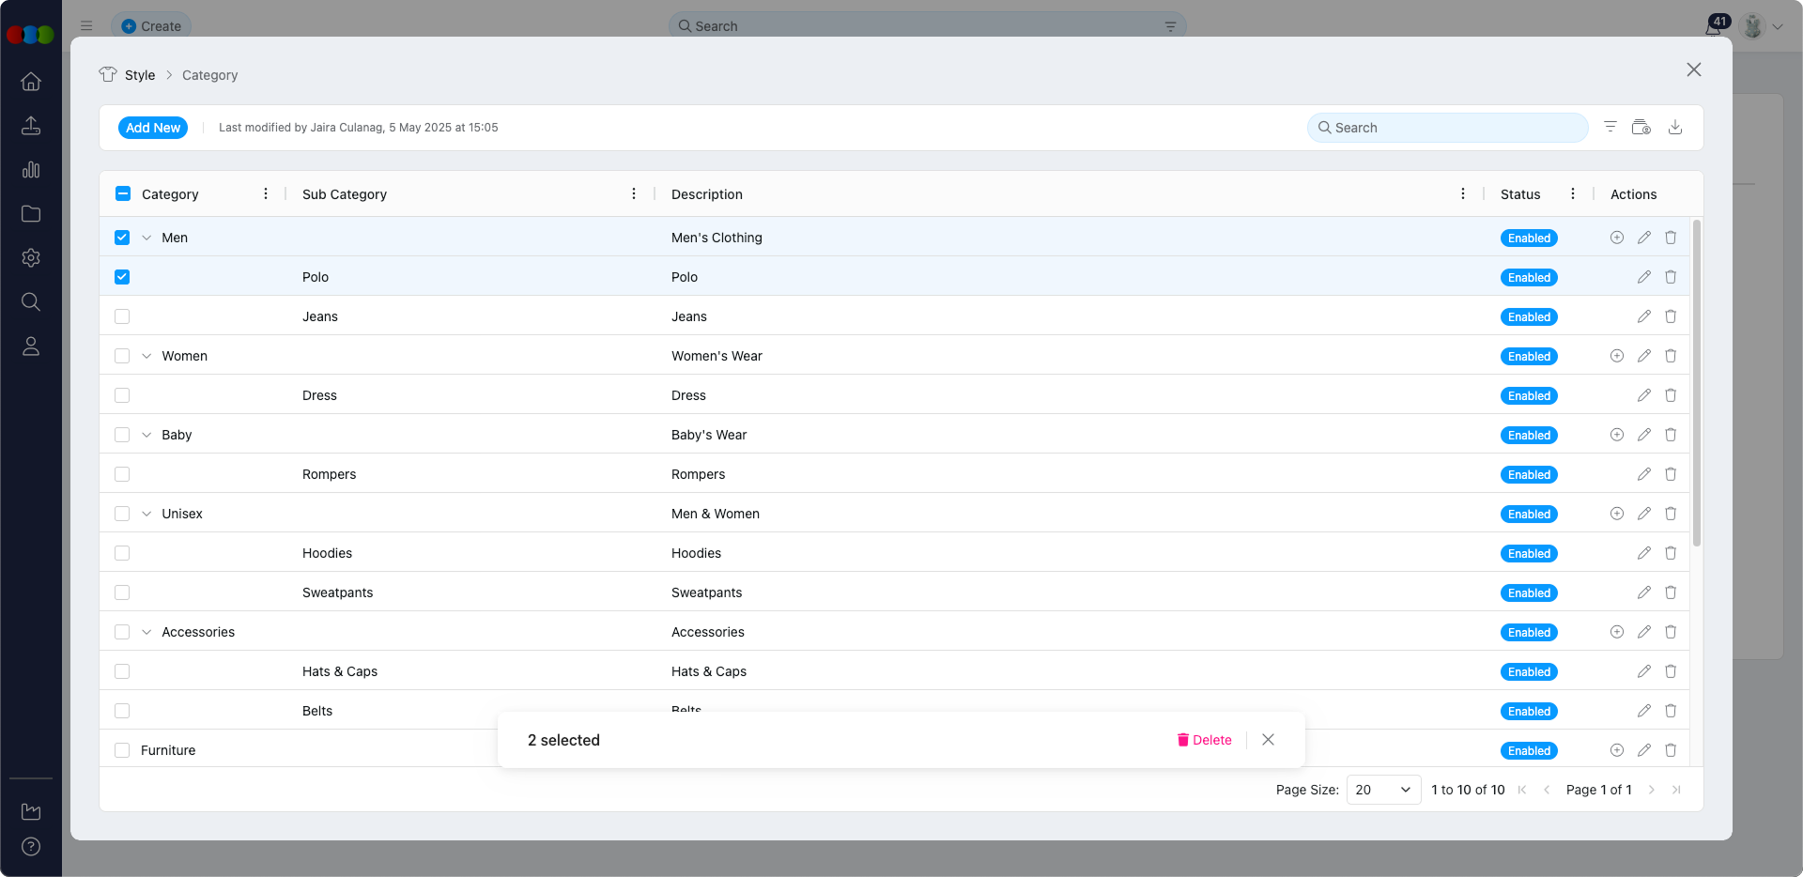The height and width of the screenshot is (877, 1803).
Task: Click the upload icon in the sidebar
Action: (x=31, y=126)
